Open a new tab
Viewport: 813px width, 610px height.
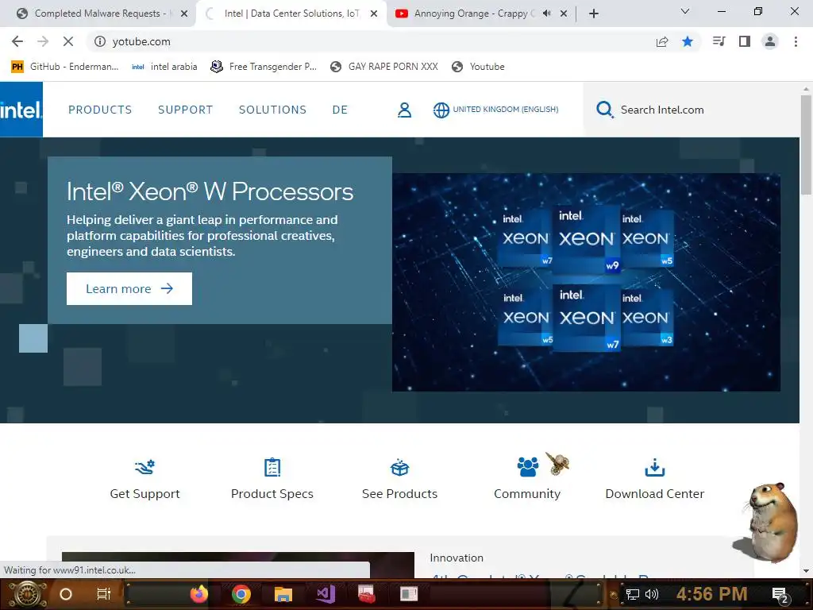point(594,14)
